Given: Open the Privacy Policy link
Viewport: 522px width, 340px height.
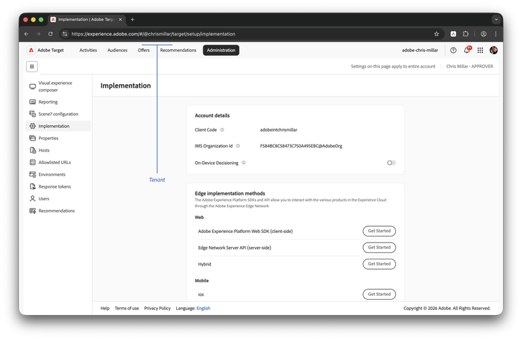Looking at the screenshot, I should [157, 308].
